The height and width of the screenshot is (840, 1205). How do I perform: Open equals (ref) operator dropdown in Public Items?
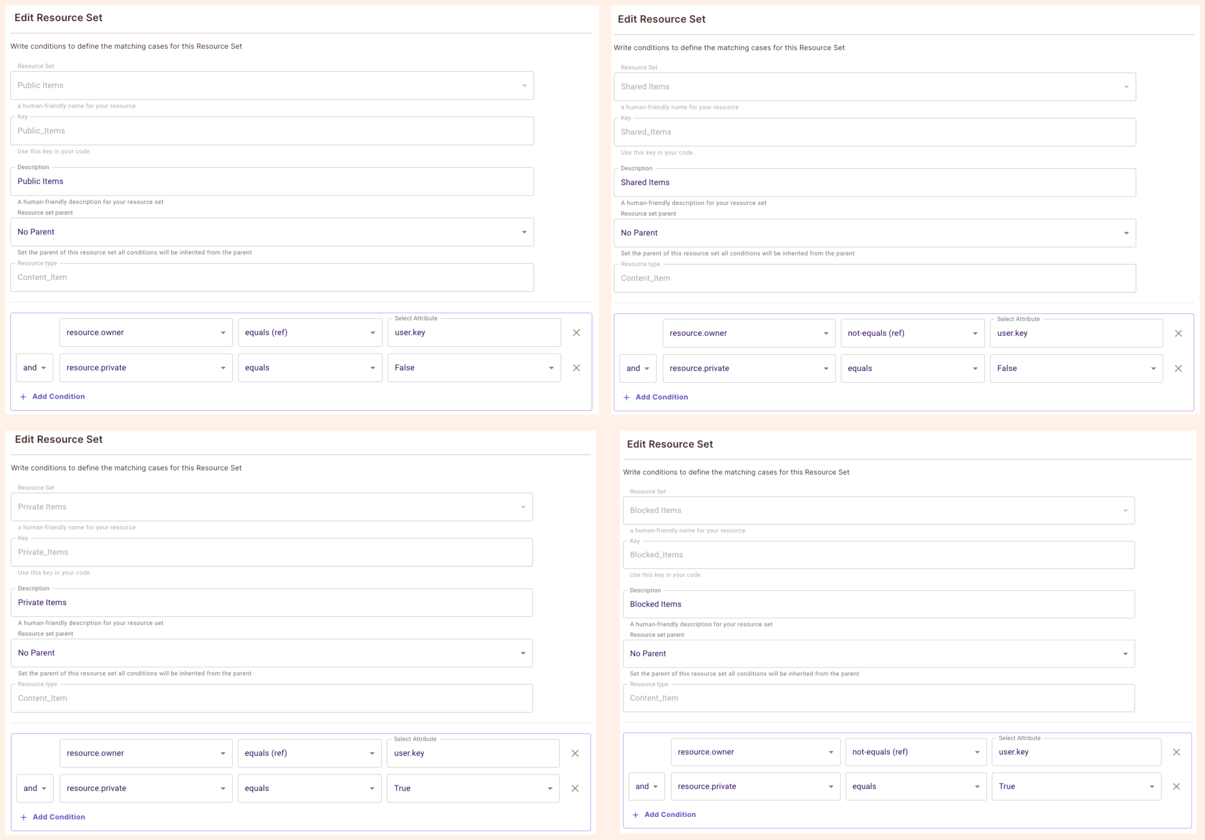click(310, 332)
